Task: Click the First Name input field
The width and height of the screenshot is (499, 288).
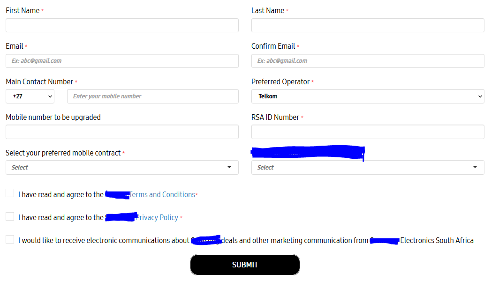Action: [122, 25]
